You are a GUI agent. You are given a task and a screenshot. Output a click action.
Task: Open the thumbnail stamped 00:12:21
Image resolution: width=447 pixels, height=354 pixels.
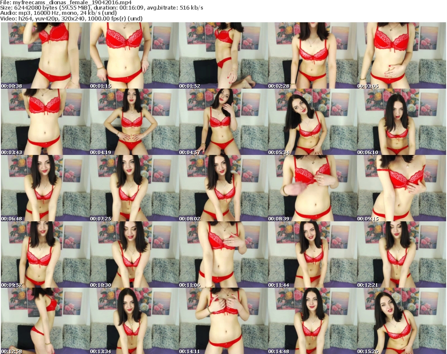(x=402, y=255)
